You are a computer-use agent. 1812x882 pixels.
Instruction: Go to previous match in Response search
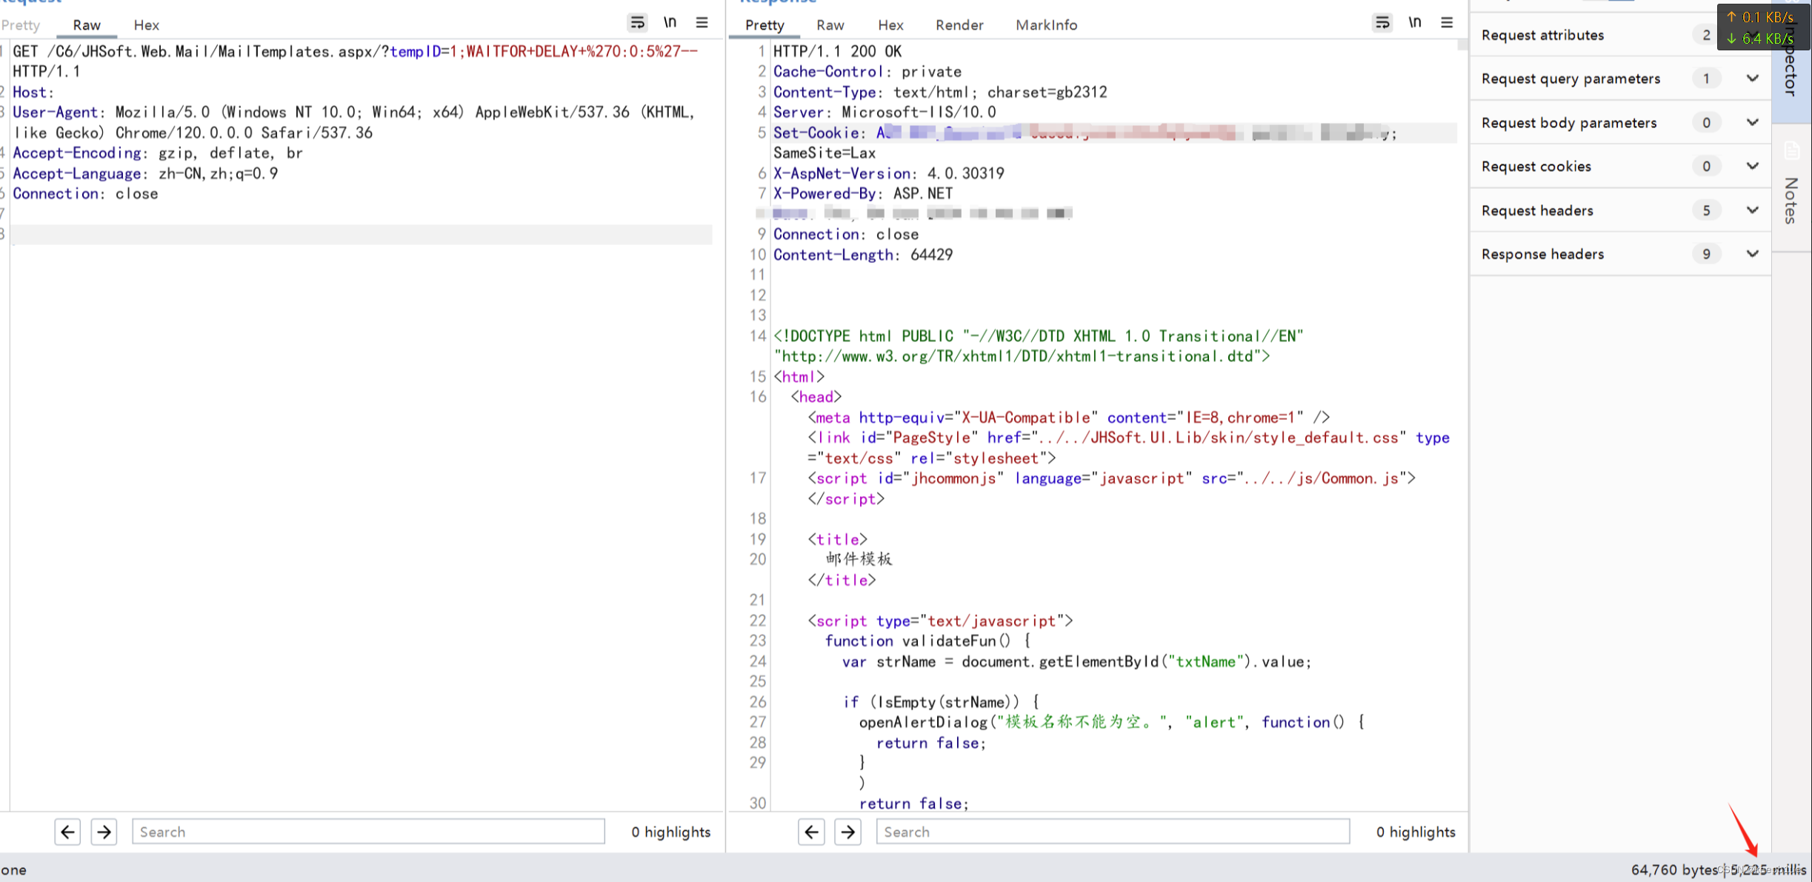(811, 832)
